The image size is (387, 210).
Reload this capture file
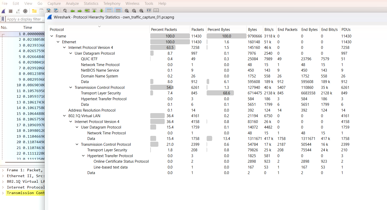click(56, 11)
